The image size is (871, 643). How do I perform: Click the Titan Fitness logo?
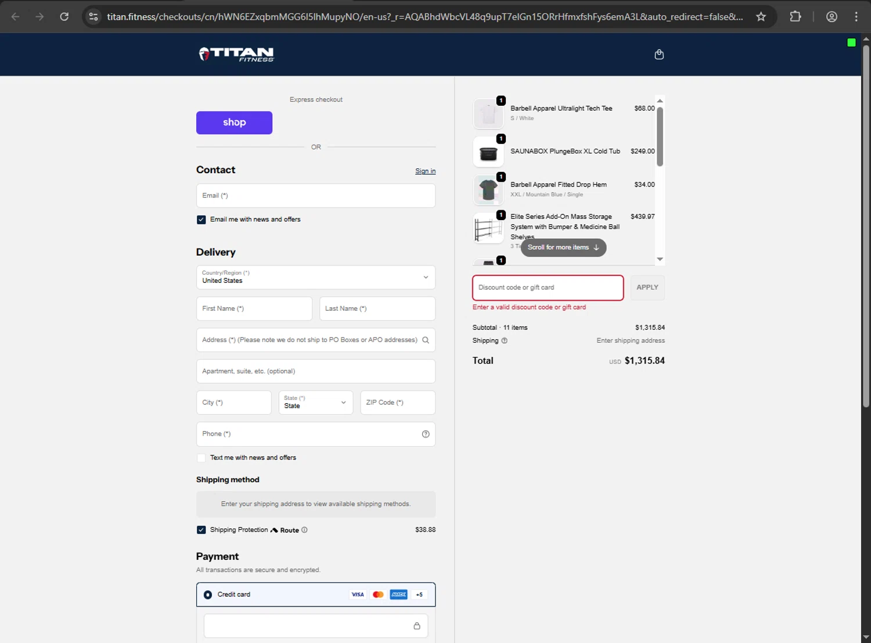pyautogui.click(x=236, y=55)
